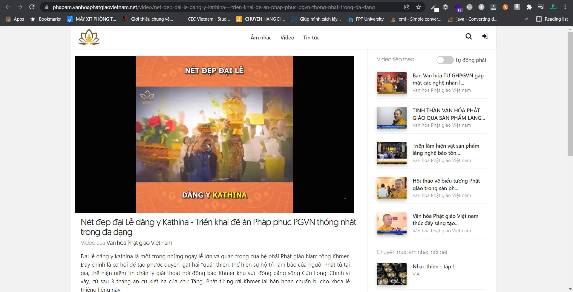The image size is (573, 292).
Task: Open thumbnail for 'Văn hóa Phật giáo Việt nam thúc đẩy'
Action: tap(392, 223)
